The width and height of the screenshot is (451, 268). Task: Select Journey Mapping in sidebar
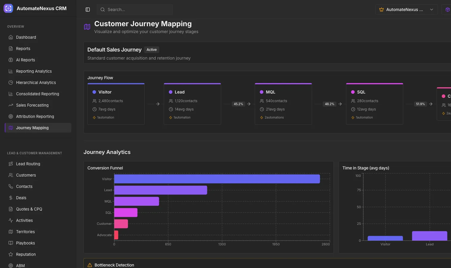(x=38, y=128)
